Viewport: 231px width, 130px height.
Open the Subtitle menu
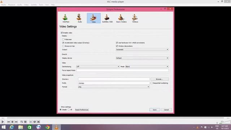point(34,5)
